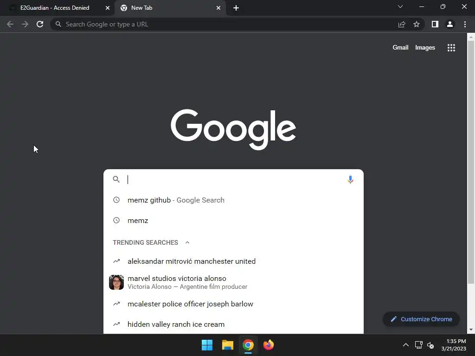The image size is (475, 356).
Task: Choose aleksandar mitrović manchester united suggestion
Action: (x=233, y=261)
